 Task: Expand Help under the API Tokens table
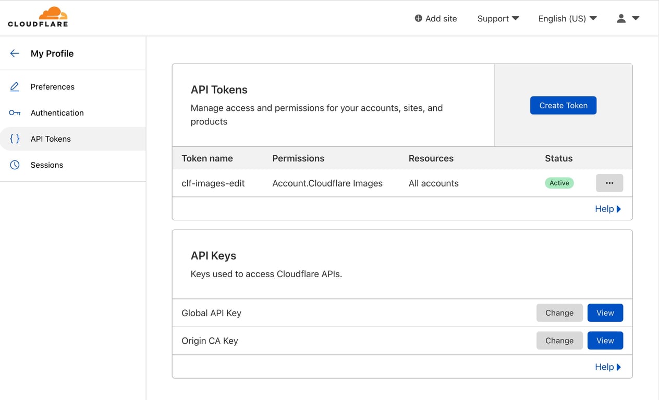[x=607, y=209]
